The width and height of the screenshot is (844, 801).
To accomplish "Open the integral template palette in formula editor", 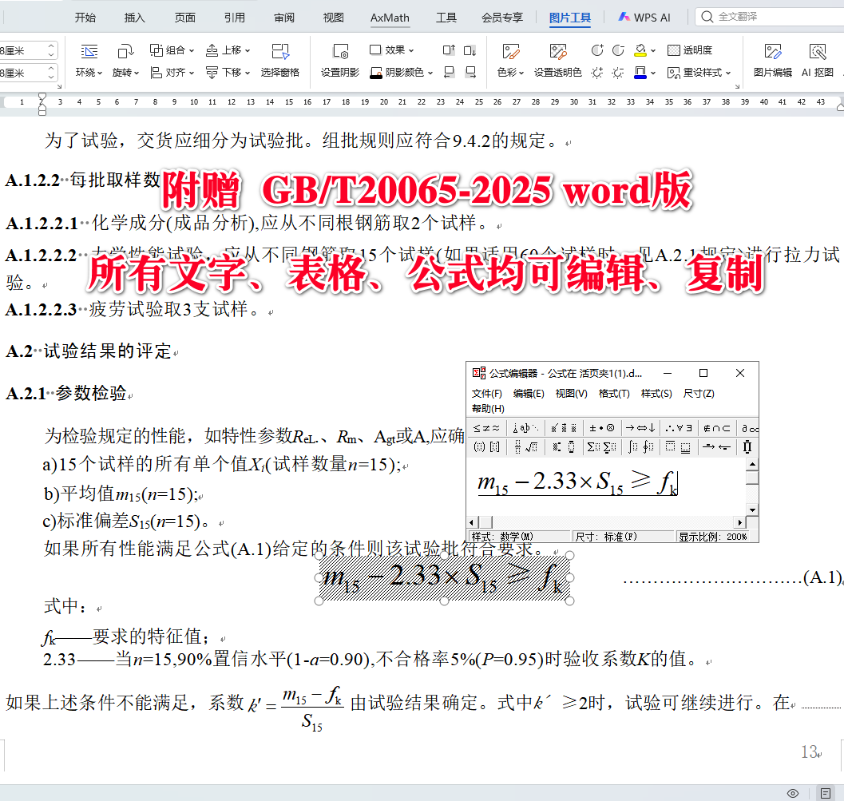I will click(633, 447).
